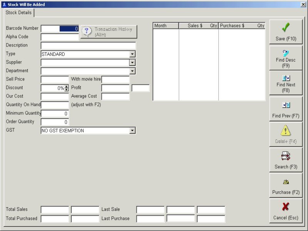This screenshot has height=231, width=308.
Task: Decrease Discount with the down arrow
Action: pyautogui.click(x=67, y=90)
